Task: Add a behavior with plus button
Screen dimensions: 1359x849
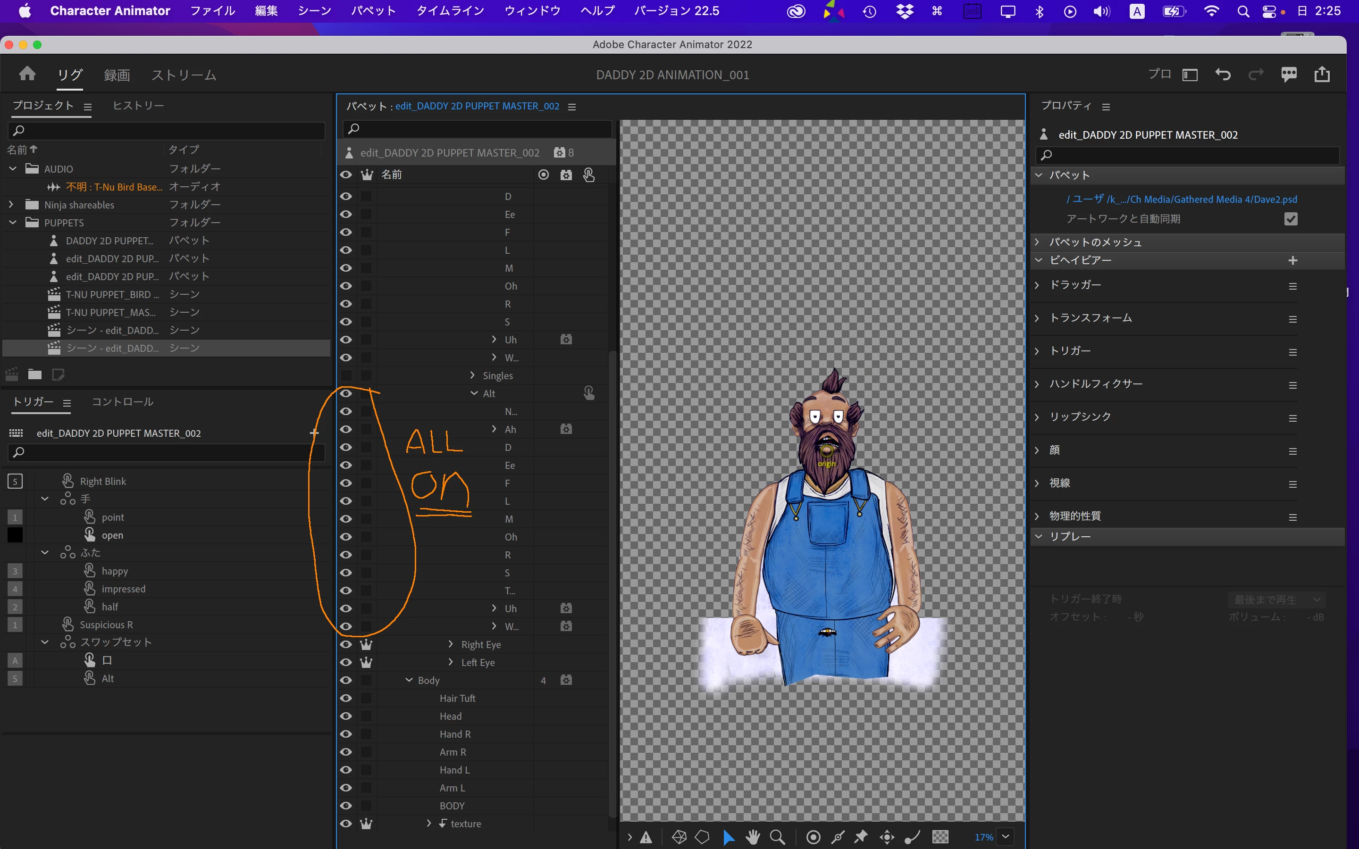Action: (1292, 260)
